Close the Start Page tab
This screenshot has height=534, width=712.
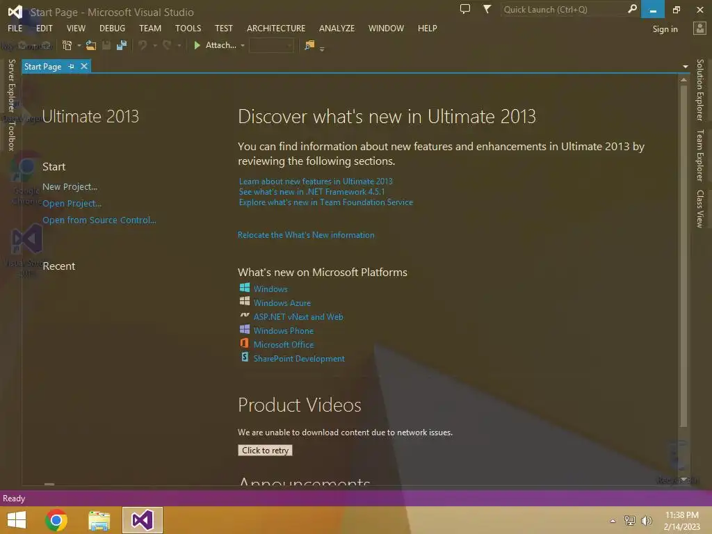[x=84, y=66]
